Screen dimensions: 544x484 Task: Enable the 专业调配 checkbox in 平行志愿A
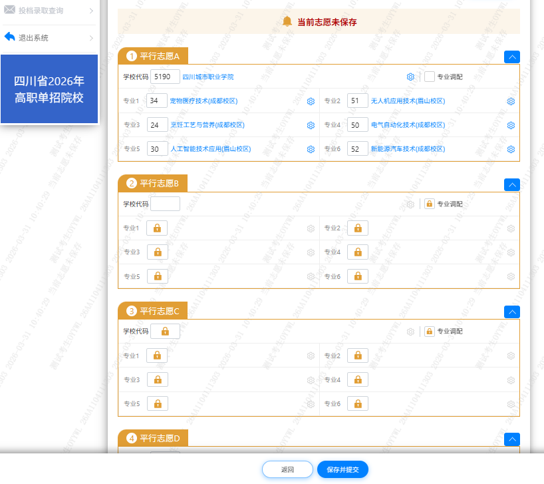pyautogui.click(x=430, y=77)
